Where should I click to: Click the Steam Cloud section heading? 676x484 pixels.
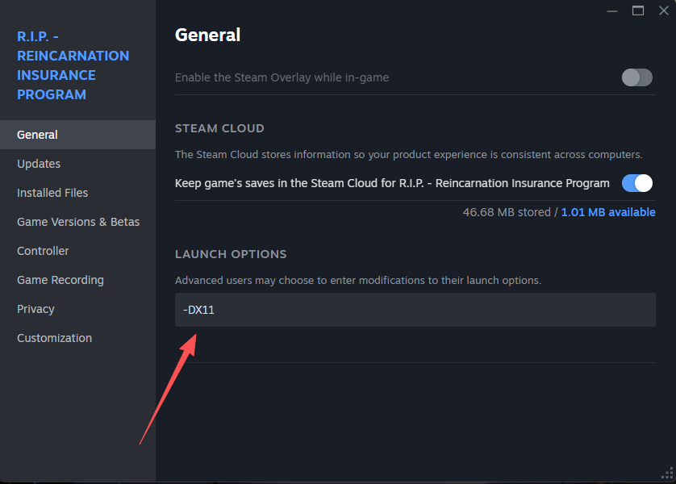click(219, 128)
